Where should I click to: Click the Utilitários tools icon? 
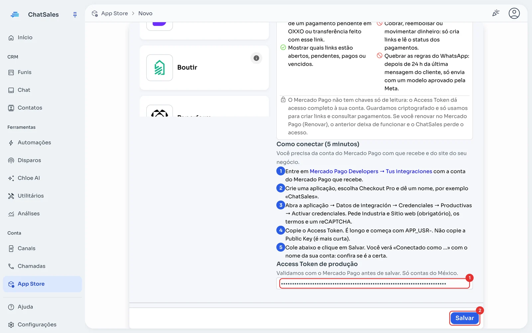[11, 196]
